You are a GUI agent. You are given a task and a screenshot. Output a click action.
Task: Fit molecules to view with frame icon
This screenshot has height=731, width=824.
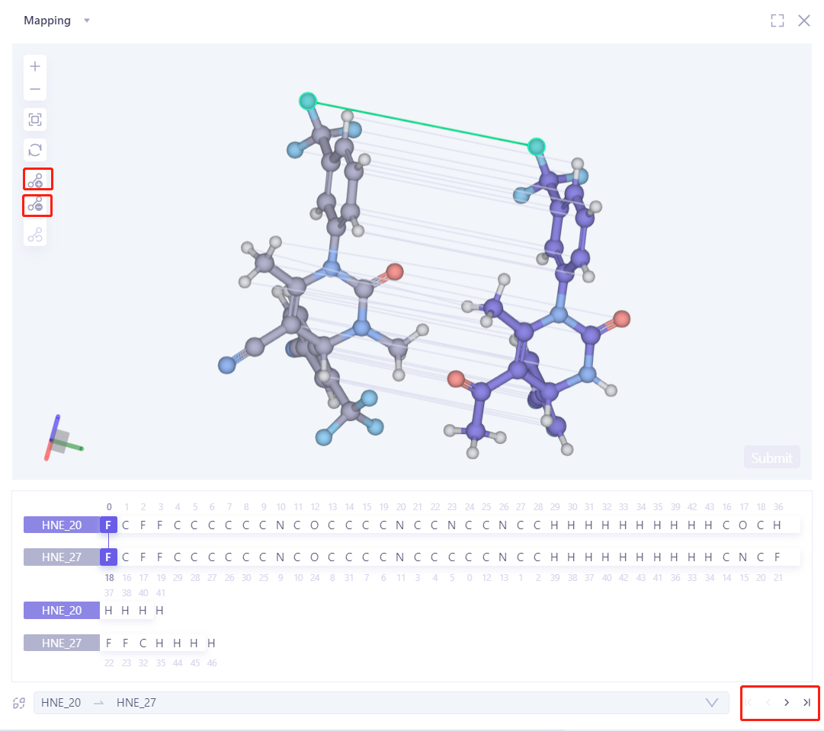(35, 120)
